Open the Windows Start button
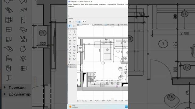 pos(126,107)
